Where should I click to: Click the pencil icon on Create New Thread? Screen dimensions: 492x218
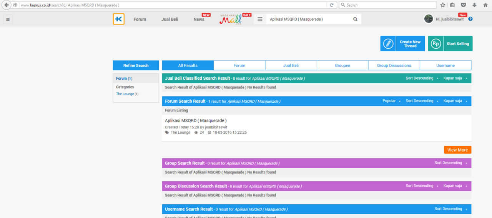pyautogui.click(x=388, y=44)
